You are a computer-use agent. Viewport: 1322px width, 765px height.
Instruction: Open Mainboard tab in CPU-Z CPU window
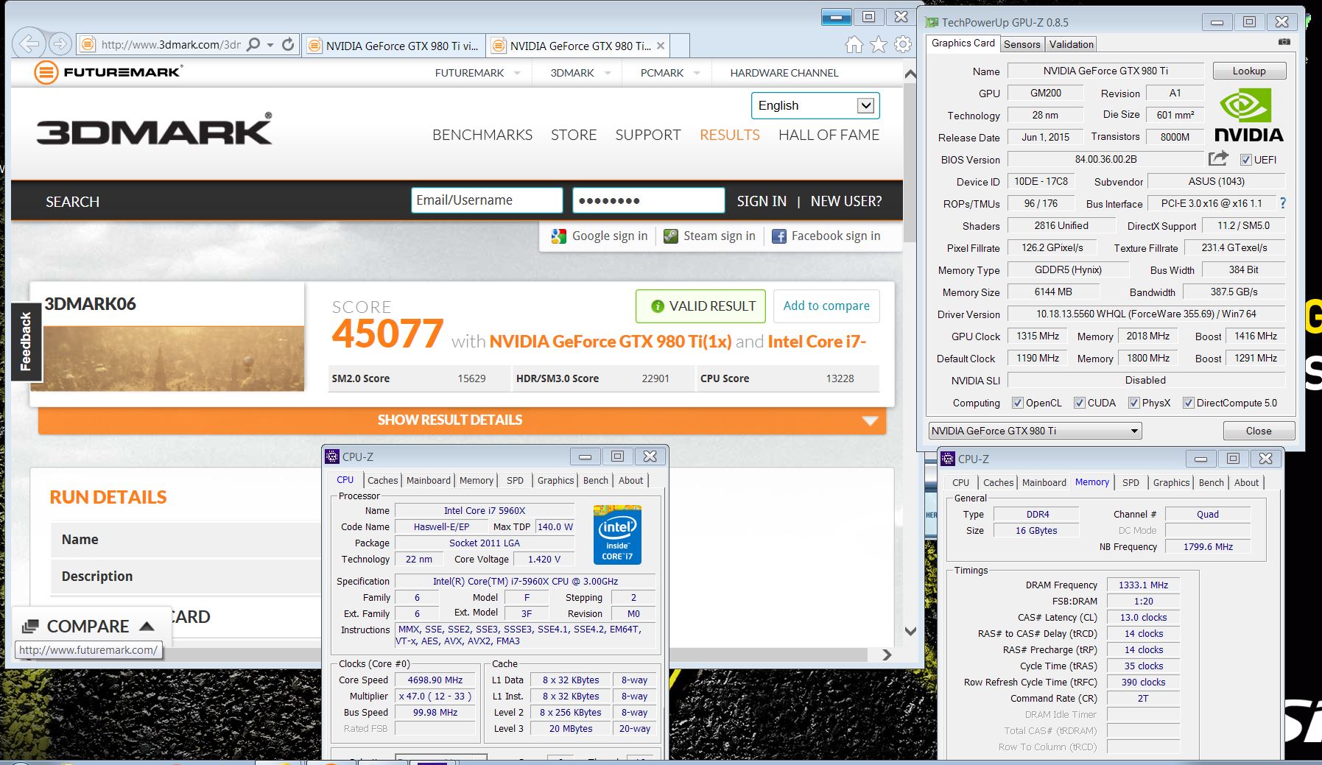coord(428,480)
